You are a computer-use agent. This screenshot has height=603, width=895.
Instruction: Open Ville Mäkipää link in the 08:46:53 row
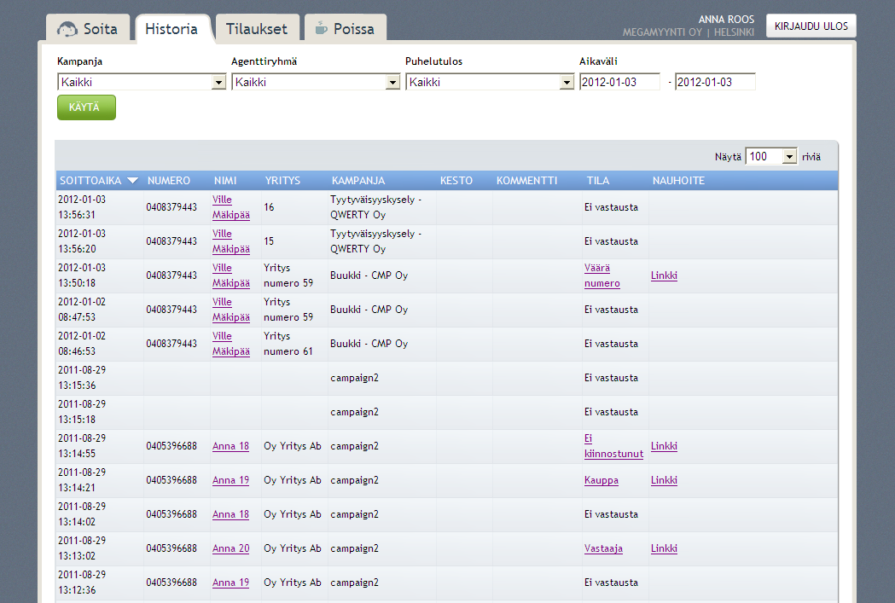click(x=231, y=344)
